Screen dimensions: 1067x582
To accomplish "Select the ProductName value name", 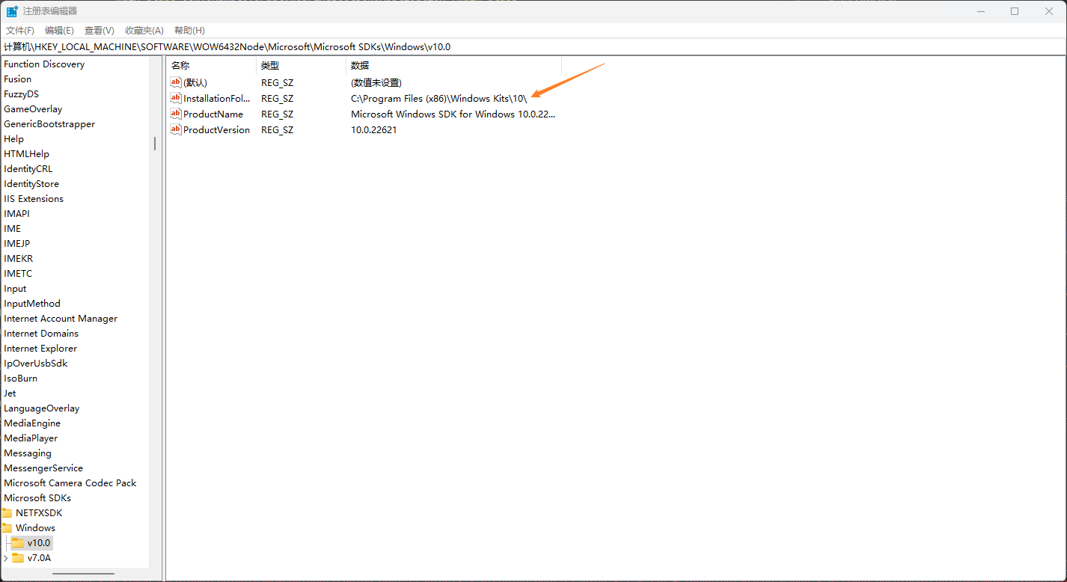I will 213,114.
